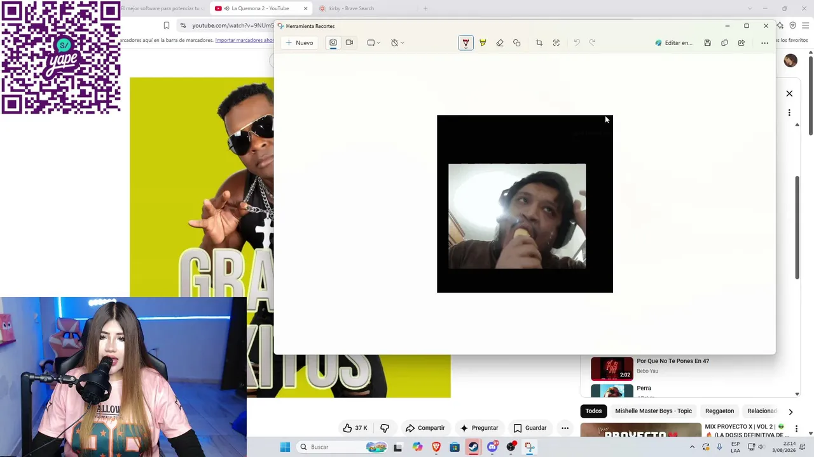Click the Preguntar button under the video
Image resolution: width=814 pixels, height=457 pixels.
point(479,428)
